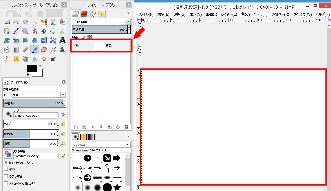Open tool options tab configuration menu arrow
The image size is (331, 191).
[x=64, y=82]
